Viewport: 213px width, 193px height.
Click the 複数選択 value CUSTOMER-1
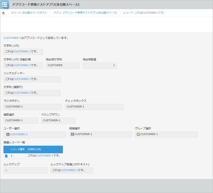[x=14, y=120]
